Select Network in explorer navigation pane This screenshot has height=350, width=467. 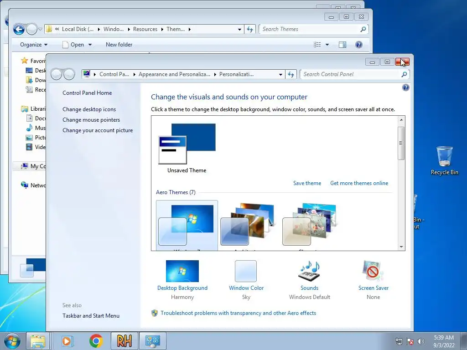pos(33,185)
